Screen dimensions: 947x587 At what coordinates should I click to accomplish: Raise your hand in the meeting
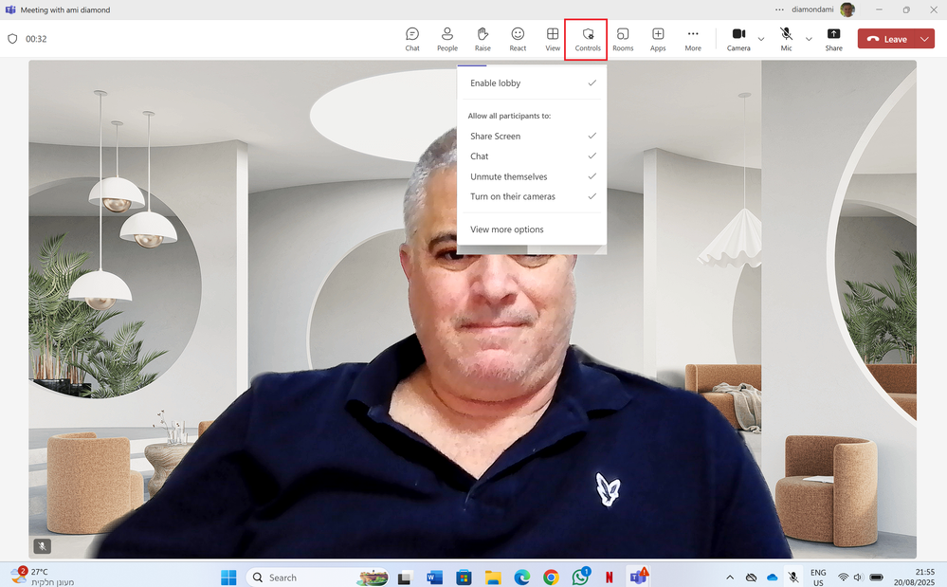pyautogui.click(x=483, y=39)
